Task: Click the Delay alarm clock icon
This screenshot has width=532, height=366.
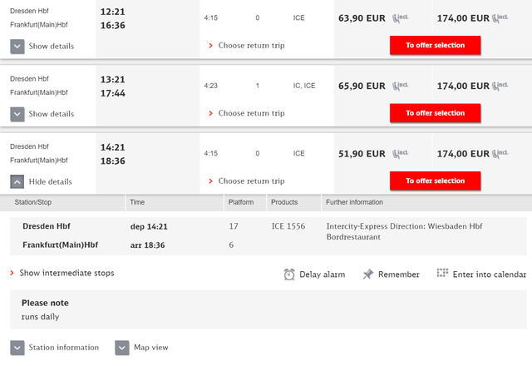Action: click(289, 274)
